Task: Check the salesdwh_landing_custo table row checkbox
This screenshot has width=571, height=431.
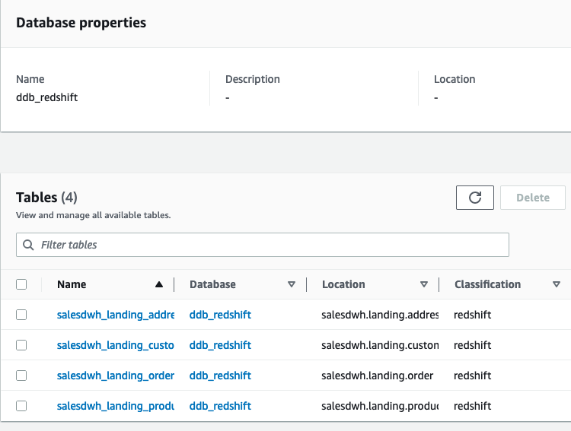Action: (x=21, y=345)
